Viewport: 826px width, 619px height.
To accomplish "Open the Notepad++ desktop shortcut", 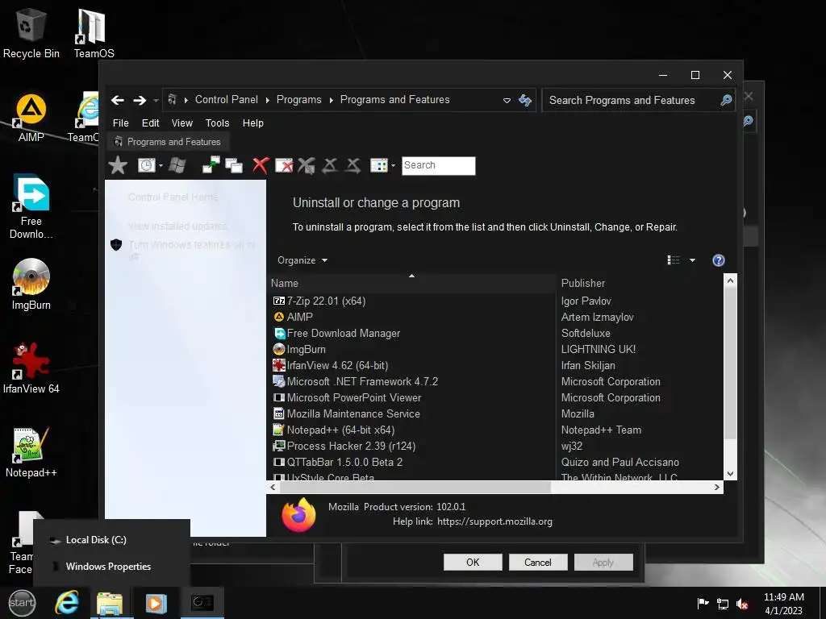I will 31,451.
